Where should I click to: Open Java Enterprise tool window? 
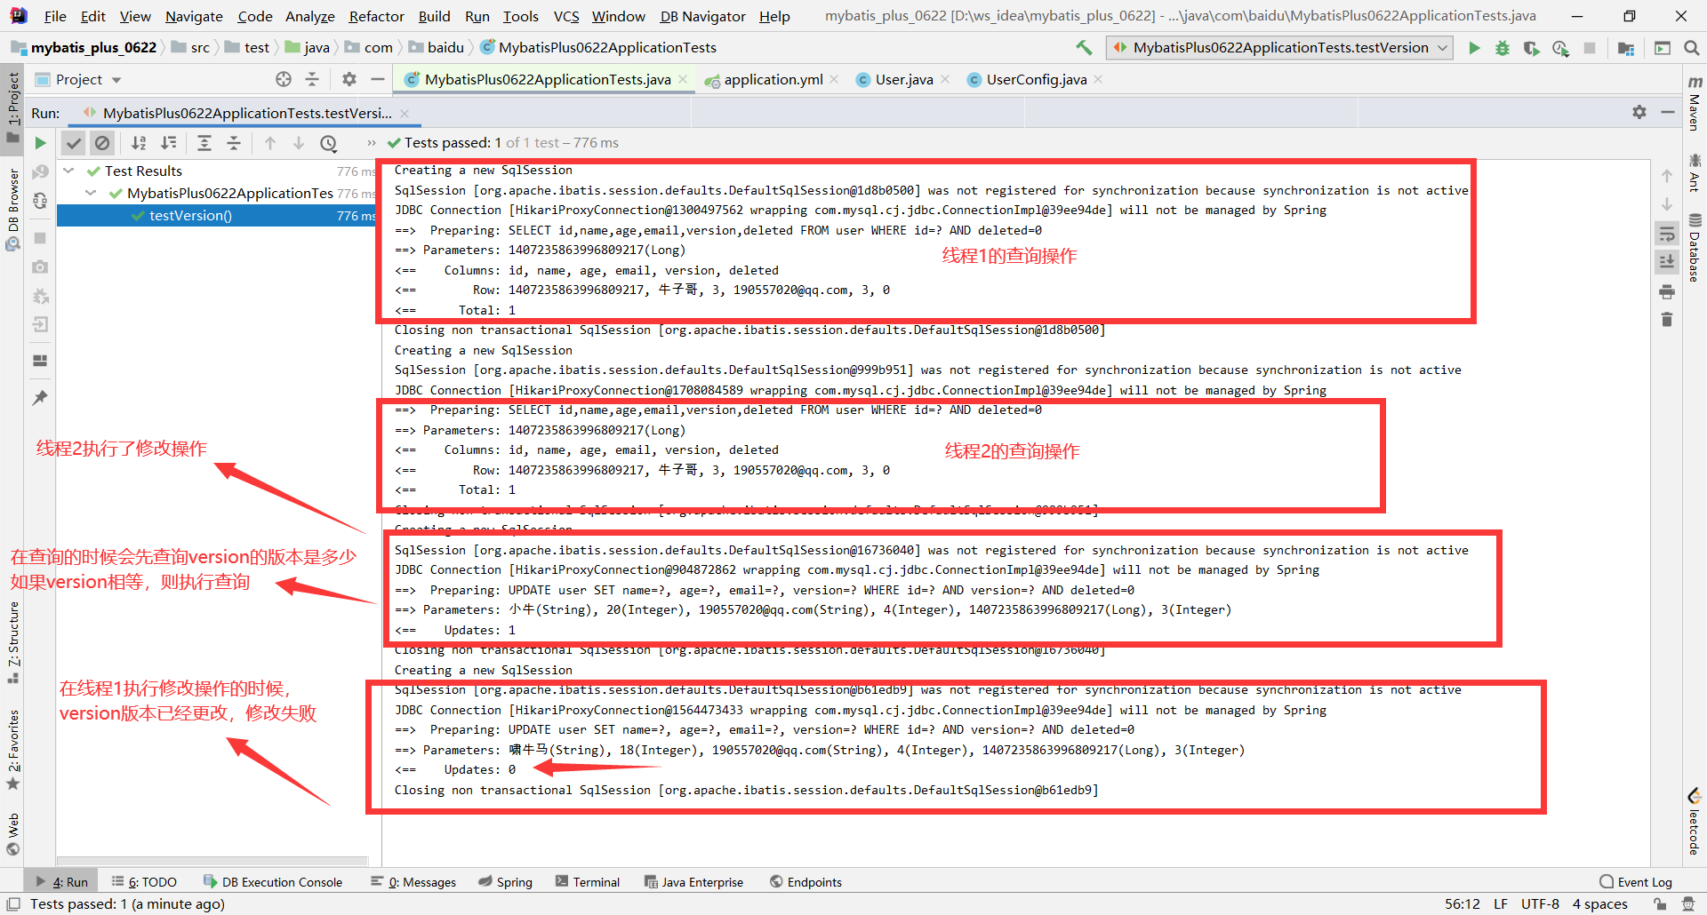(693, 882)
